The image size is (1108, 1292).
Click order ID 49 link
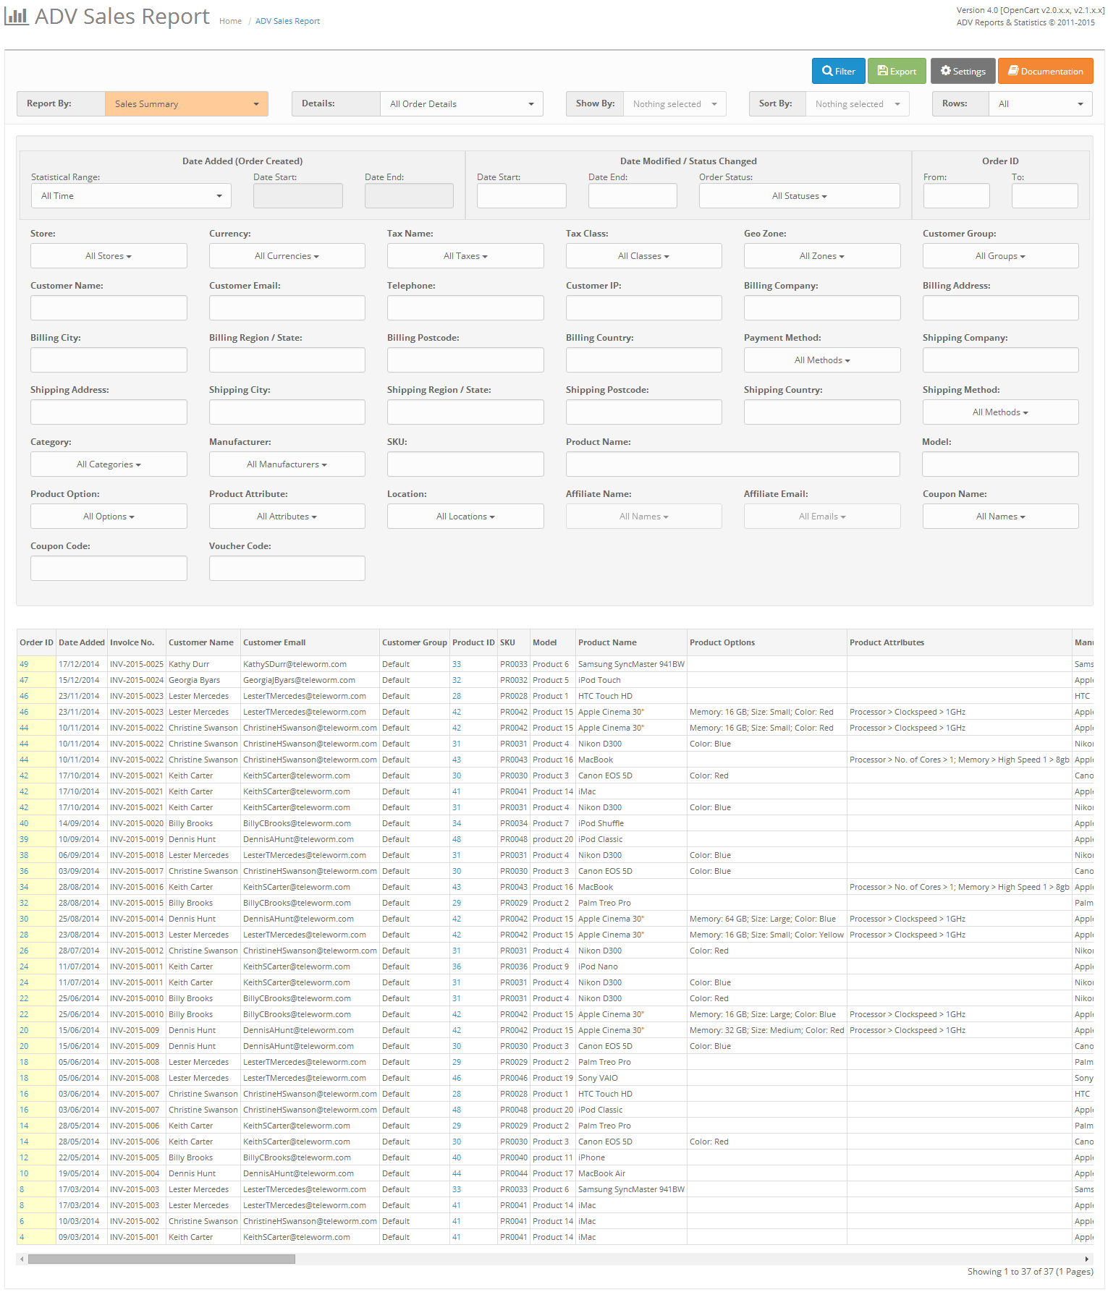24,664
